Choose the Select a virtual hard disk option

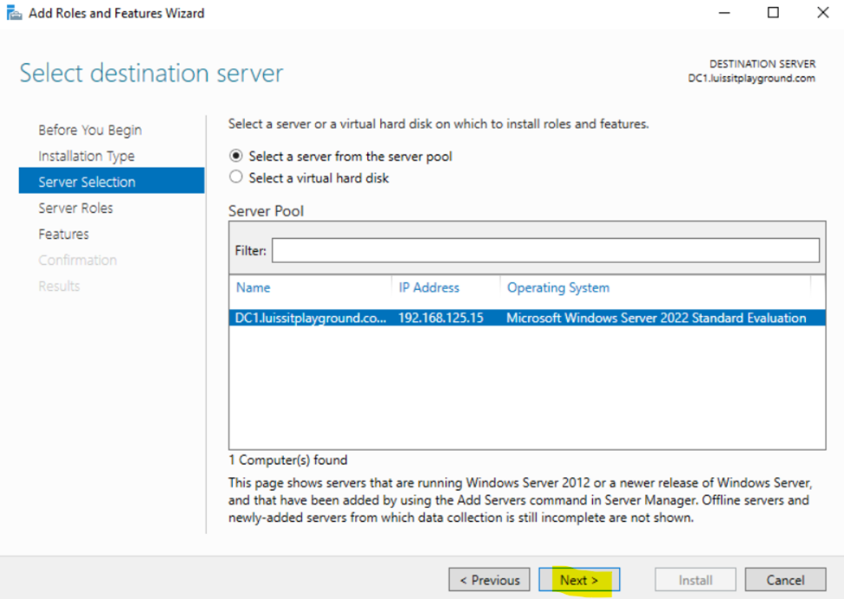click(308, 177)
